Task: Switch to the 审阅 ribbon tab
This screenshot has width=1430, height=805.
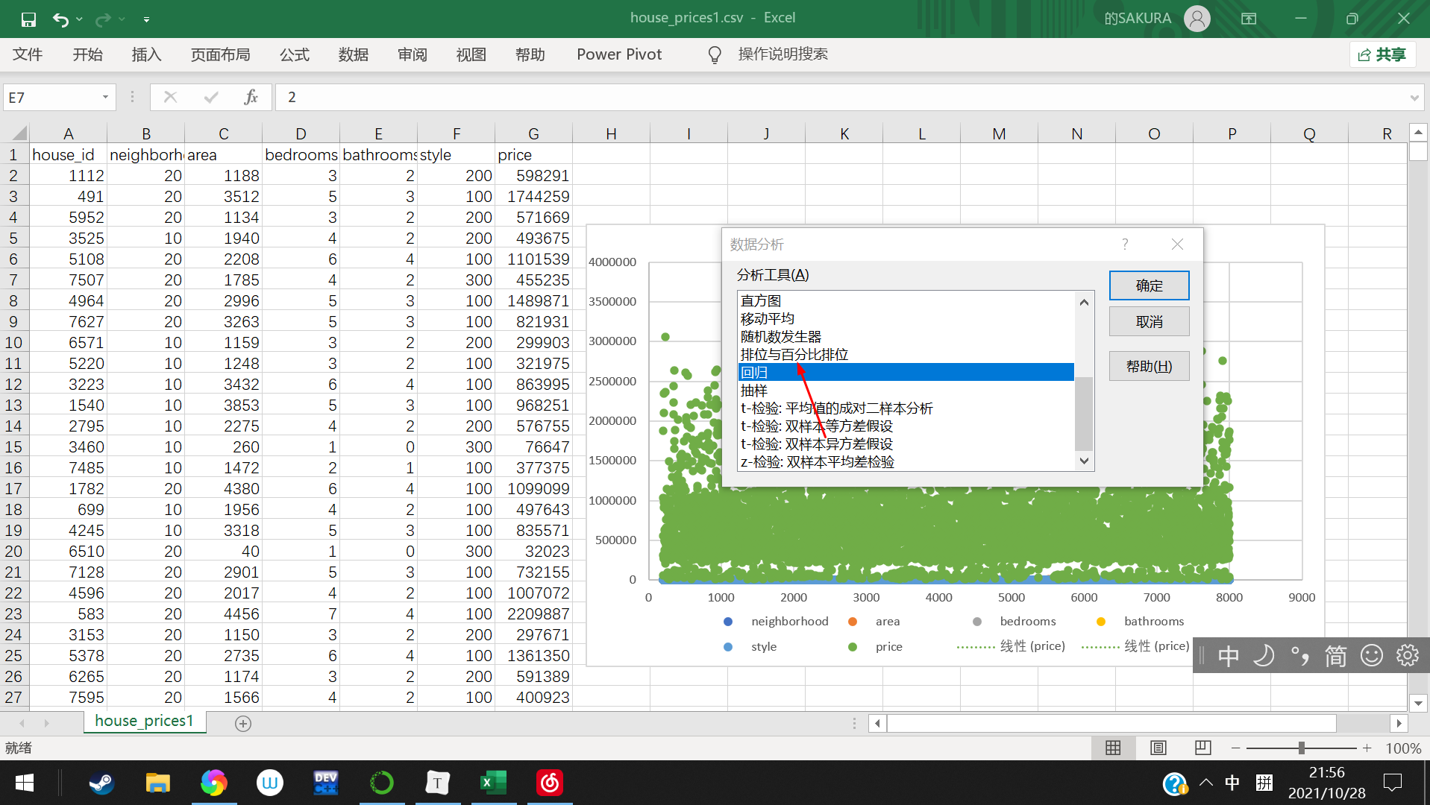Action: [x=413, y=54]
